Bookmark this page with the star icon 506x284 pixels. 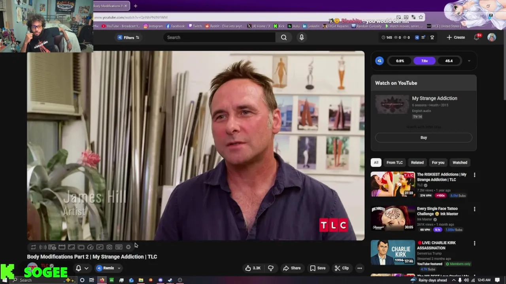click(421, 17)
